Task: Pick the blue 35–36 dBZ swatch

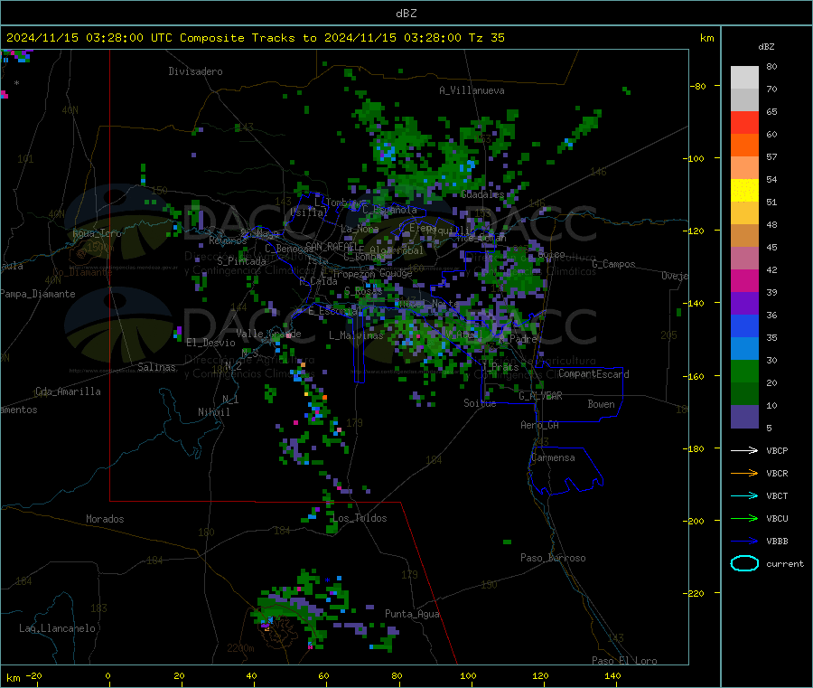Action: point(744,325)
